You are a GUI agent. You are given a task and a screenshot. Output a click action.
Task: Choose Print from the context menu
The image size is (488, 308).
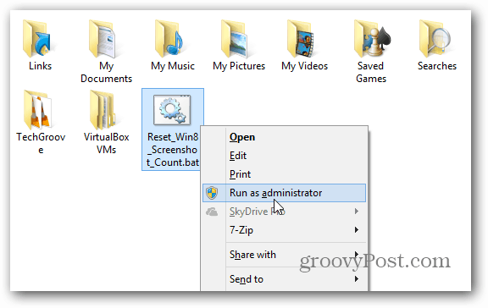point(284,174)
